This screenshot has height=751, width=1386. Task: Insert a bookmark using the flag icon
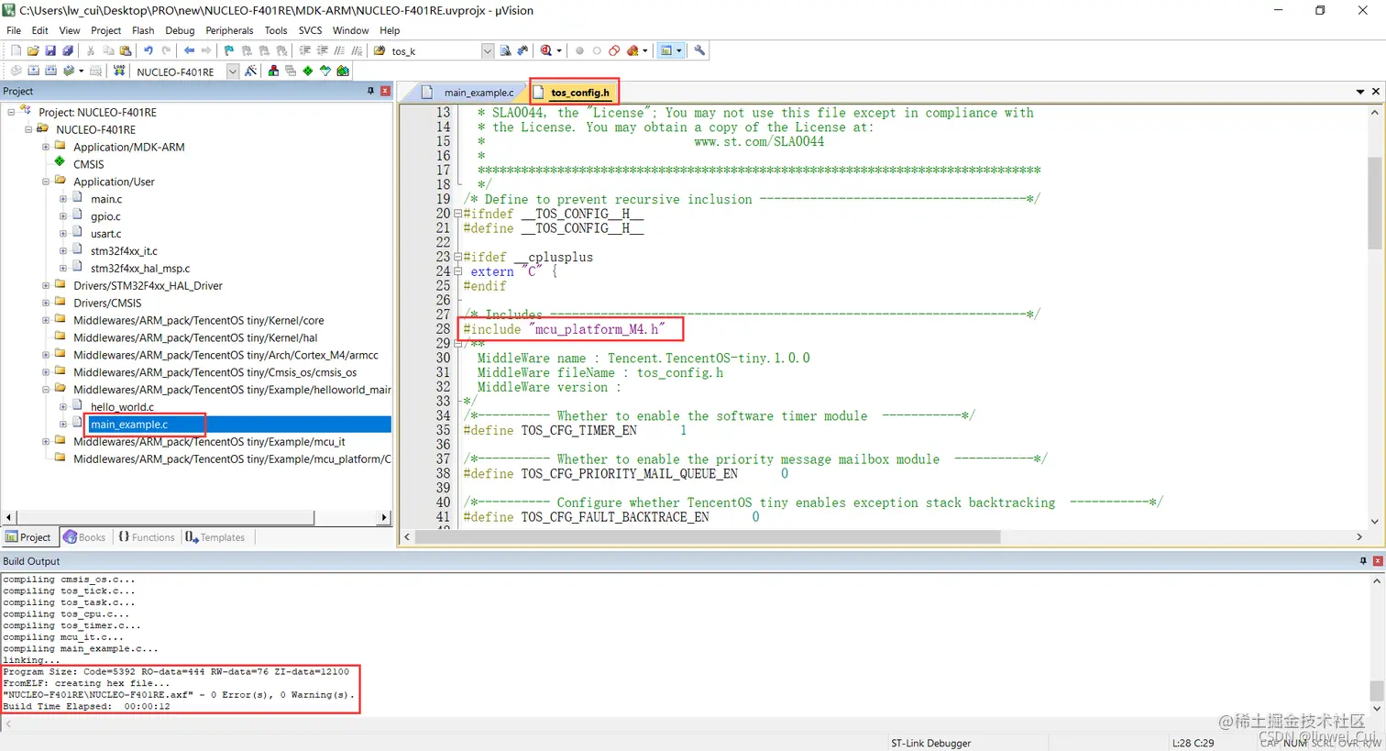pyautogui.click(x=229, y=50)
